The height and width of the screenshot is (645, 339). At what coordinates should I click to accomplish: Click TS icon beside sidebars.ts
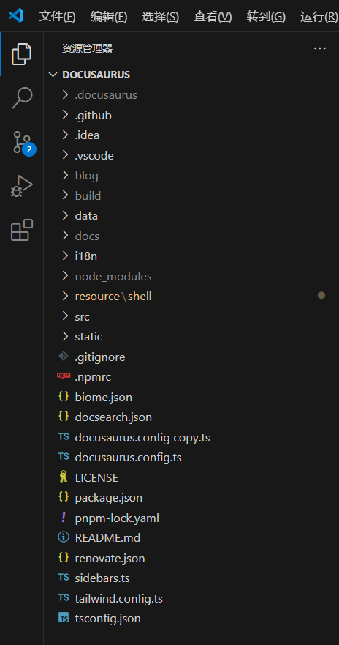64,578
